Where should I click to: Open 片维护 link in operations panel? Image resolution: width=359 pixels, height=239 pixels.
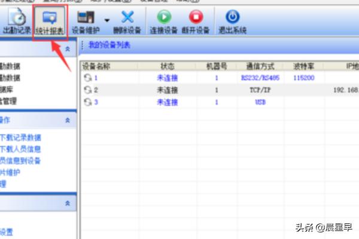coord(12,173)
